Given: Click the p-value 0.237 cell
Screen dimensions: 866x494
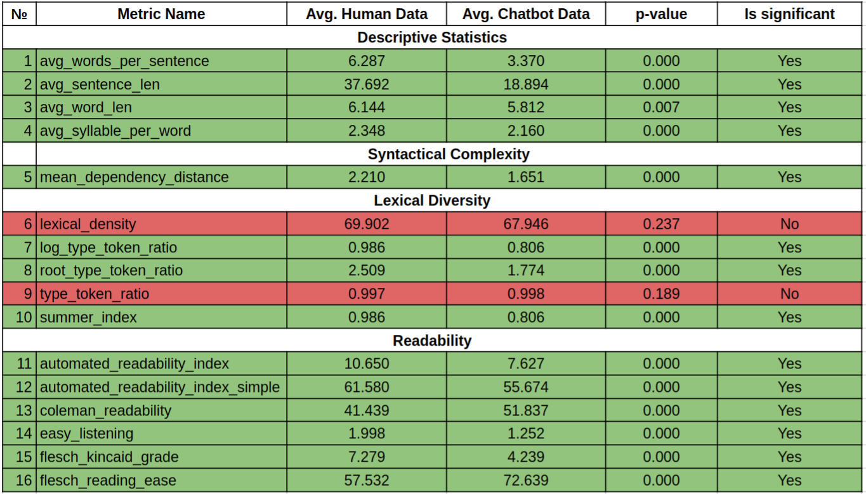Looking at the screenshot, I should coord(661,224).
